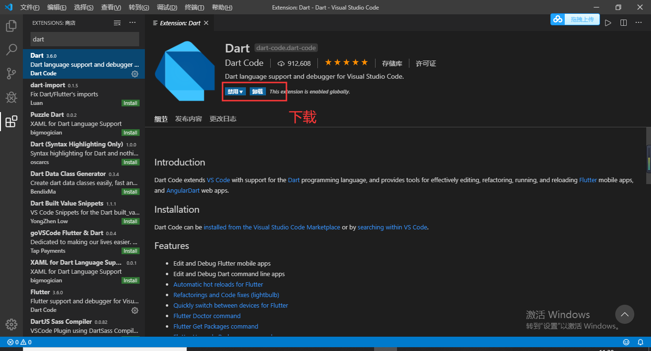Open the Explorer view in activity bar

click(11, 26)
